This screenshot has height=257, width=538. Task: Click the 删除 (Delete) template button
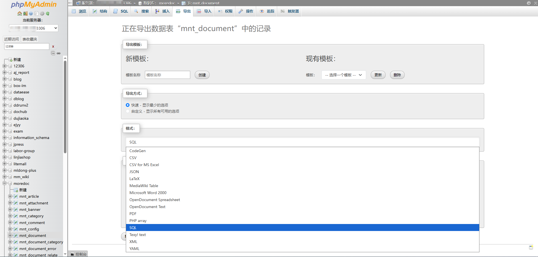pos(397,75)
